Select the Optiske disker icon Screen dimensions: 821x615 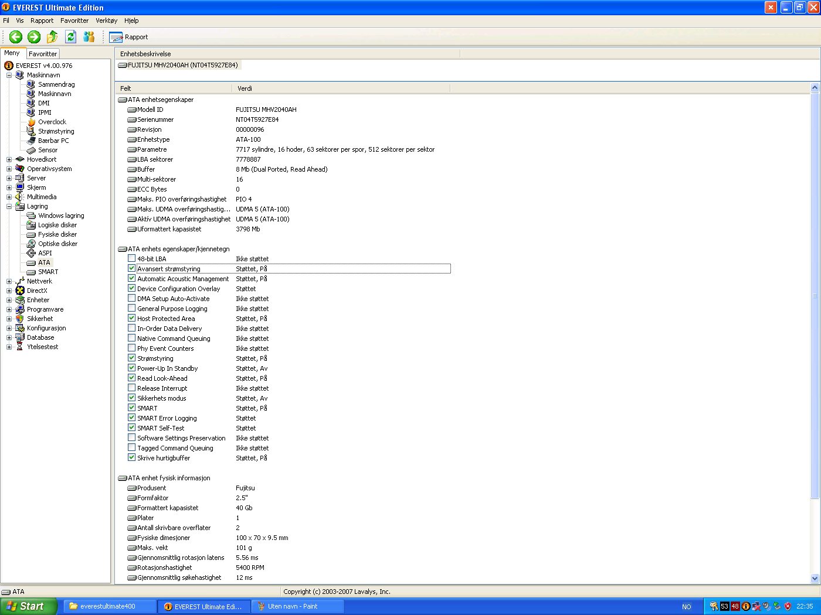point(31,244)
